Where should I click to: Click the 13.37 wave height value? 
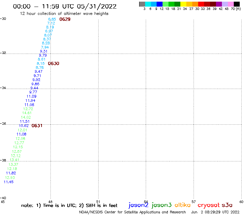tap(13, 164)
